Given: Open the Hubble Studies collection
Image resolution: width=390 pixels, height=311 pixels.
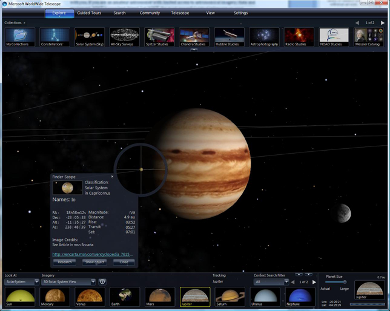Looking at the screenshot, I should (x=230, y=37).
